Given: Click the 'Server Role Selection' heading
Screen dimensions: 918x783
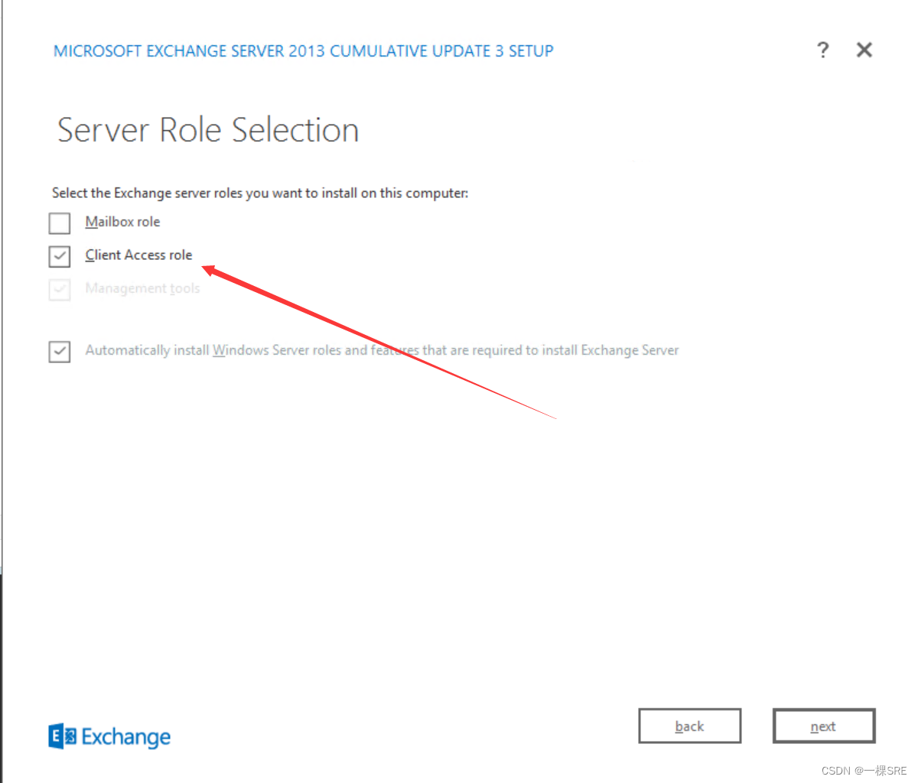Looking at the screenshot, I should point(208,130).
